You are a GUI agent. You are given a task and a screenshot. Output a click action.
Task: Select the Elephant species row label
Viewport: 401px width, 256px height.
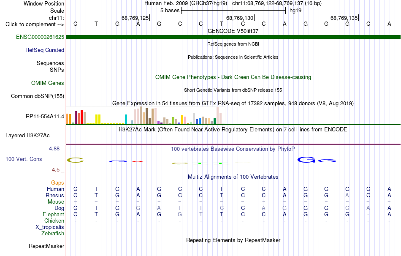[53, 214]
